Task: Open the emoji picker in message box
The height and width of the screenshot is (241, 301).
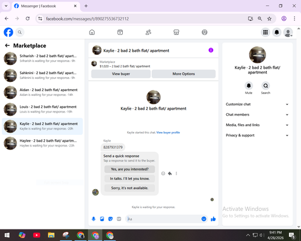Action: pyautogui.click(x=203, y=219)
